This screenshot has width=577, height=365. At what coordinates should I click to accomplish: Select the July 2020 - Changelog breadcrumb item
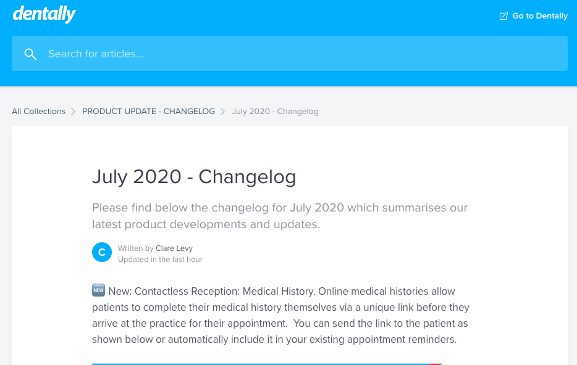(275, 112)
